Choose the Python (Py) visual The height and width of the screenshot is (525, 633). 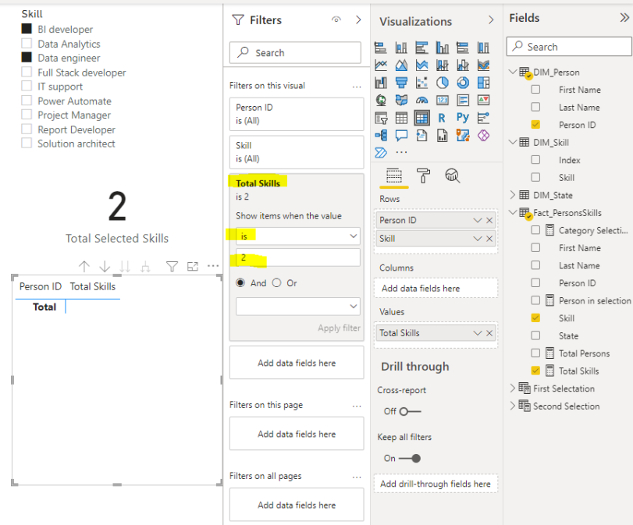463,118
